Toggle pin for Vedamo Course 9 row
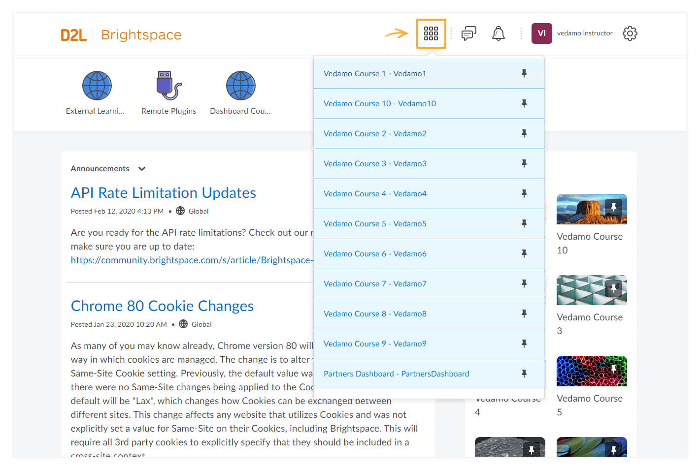 coord(524,344)
